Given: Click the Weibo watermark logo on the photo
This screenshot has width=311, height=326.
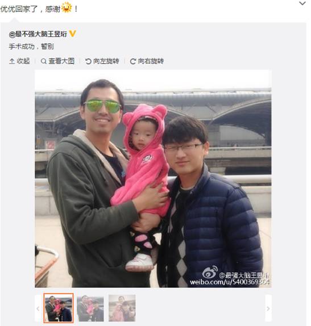Looking at the screenshot, I should tap(210, 273).
